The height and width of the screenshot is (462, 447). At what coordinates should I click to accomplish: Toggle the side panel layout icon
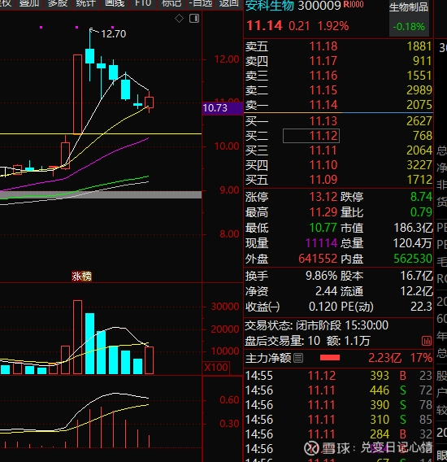[x=194, y=19]
